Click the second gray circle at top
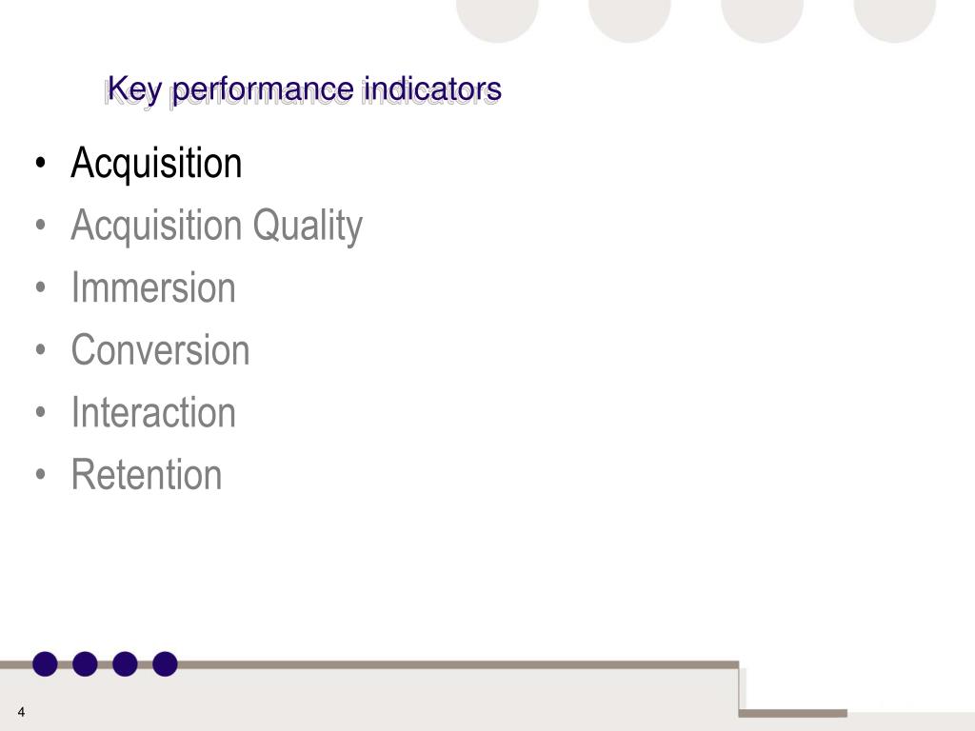This screenshot has width=975, height=731. pyautogui.click(x=630, y=21)
